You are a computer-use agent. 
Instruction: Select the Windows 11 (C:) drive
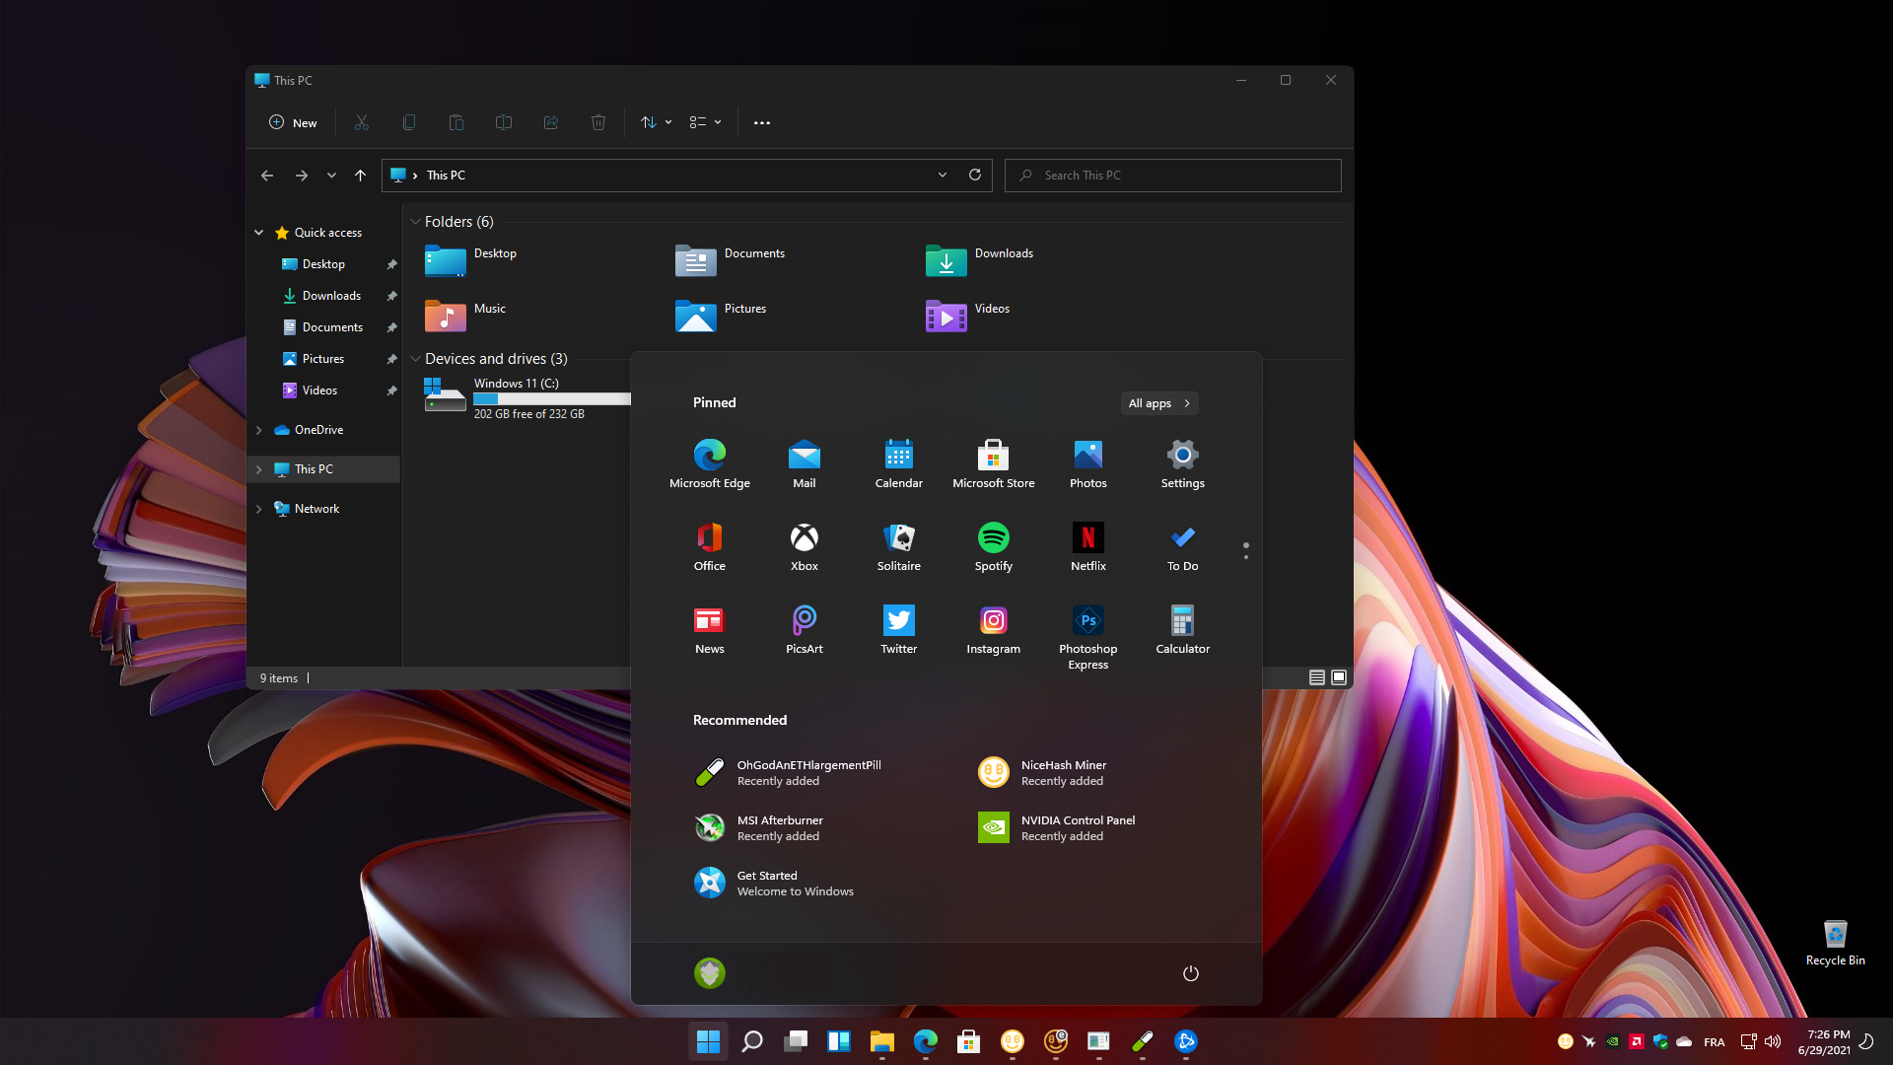click(528, 397)
